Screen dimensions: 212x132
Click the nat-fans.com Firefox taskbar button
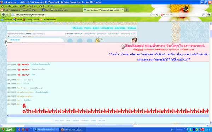point(73,130)
